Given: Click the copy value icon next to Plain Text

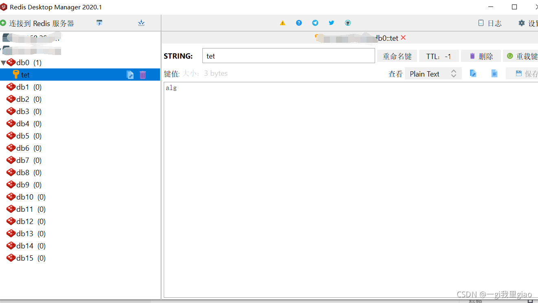Looking at the screenshot, I should point(473,74).
